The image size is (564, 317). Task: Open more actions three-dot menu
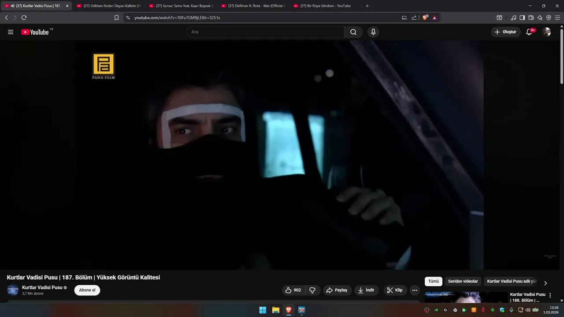pyautogui.click(x=415, y=290)
